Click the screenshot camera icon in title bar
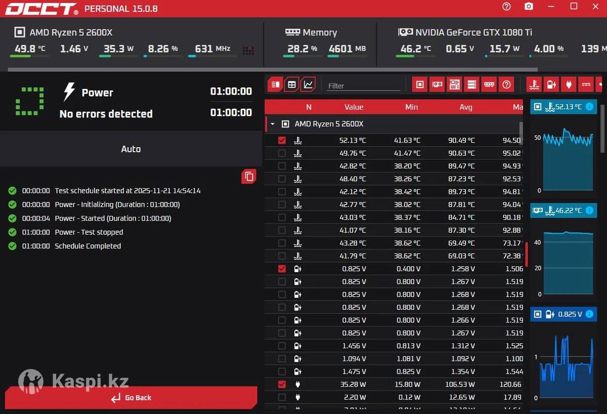The image size is (607, 414). (529, 7)
